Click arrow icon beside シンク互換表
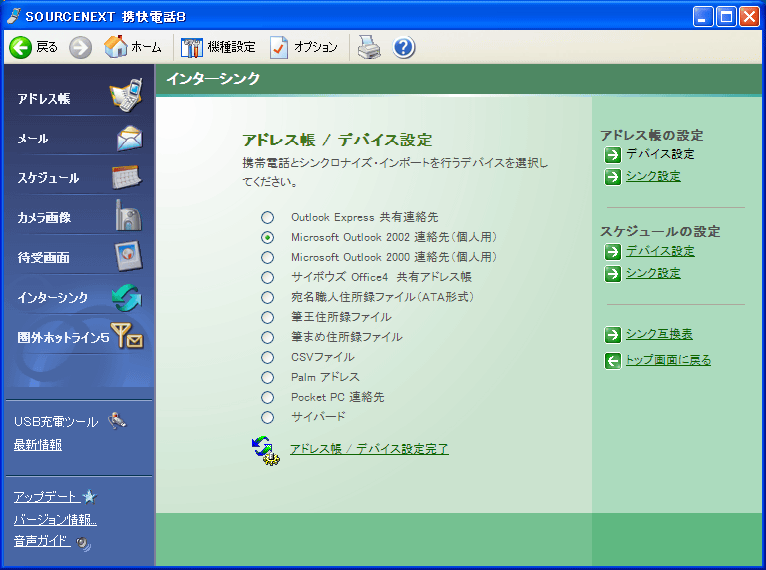Image resolution: width=766 pixels, height=570 pixels. pyautogui.click(x=613, y=335)
